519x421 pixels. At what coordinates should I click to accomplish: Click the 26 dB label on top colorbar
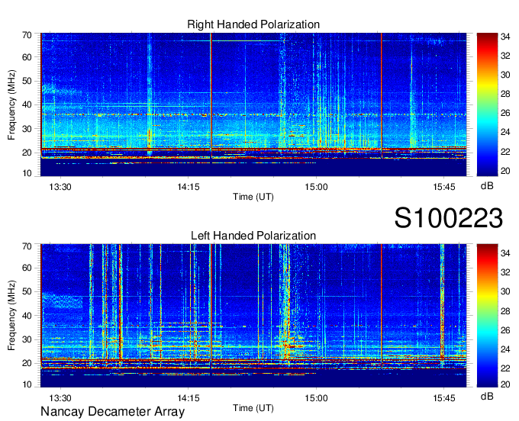coord(505,114)
